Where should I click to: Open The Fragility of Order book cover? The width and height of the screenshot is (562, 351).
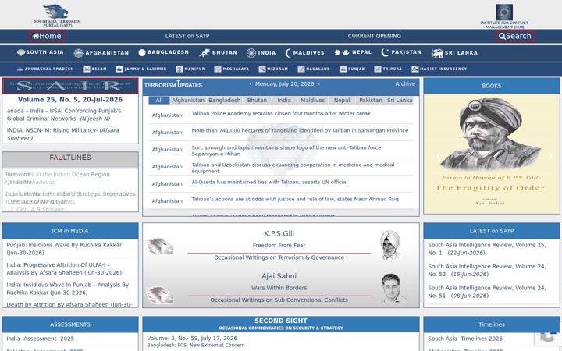click(x=491, y=154)
